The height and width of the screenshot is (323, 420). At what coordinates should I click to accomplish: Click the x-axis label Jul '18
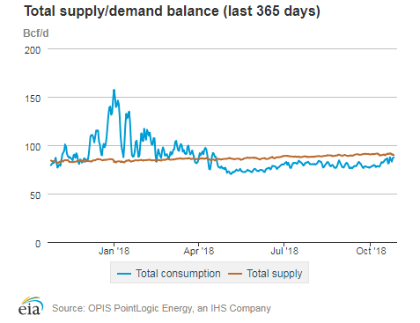coord(284,251)
